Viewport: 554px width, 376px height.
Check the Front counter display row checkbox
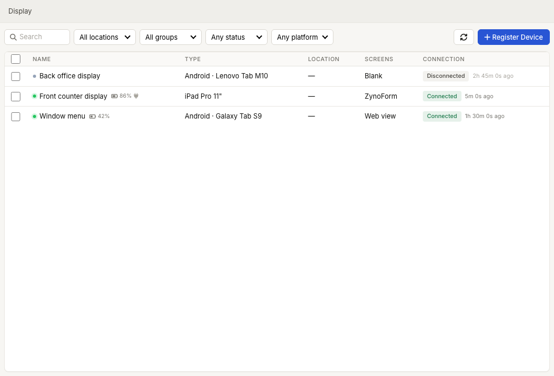[16, 97]
